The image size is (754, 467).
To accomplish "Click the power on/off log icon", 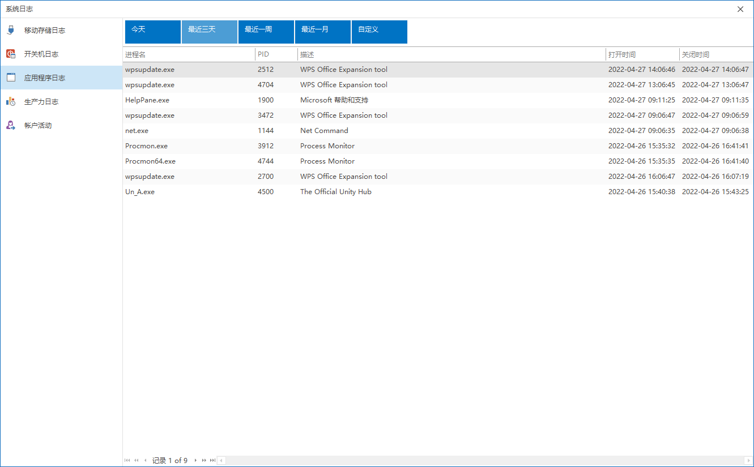I will [11, 54].
